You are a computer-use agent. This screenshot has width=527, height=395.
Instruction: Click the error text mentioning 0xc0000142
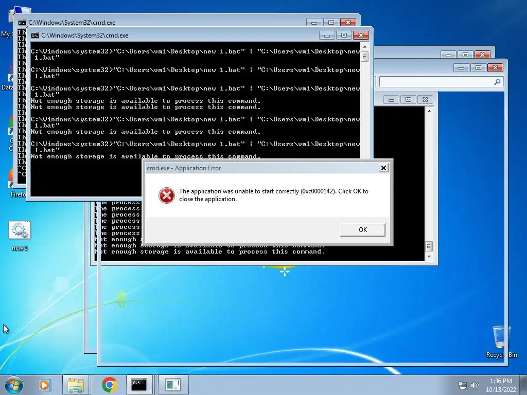tap(274, 195)
